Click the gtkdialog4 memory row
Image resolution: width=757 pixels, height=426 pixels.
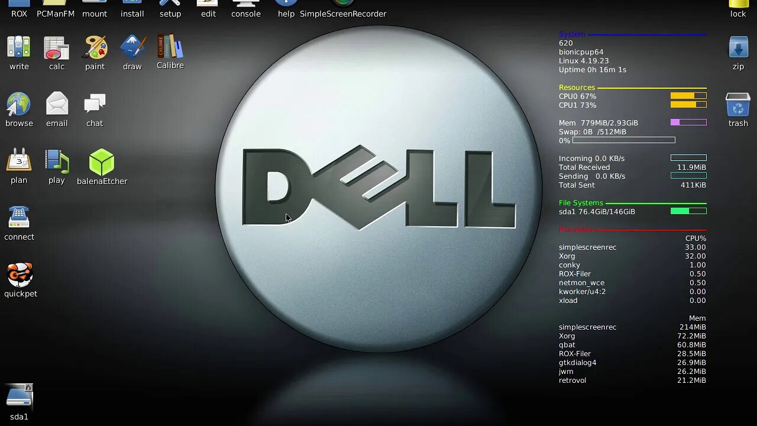[632, 363]
